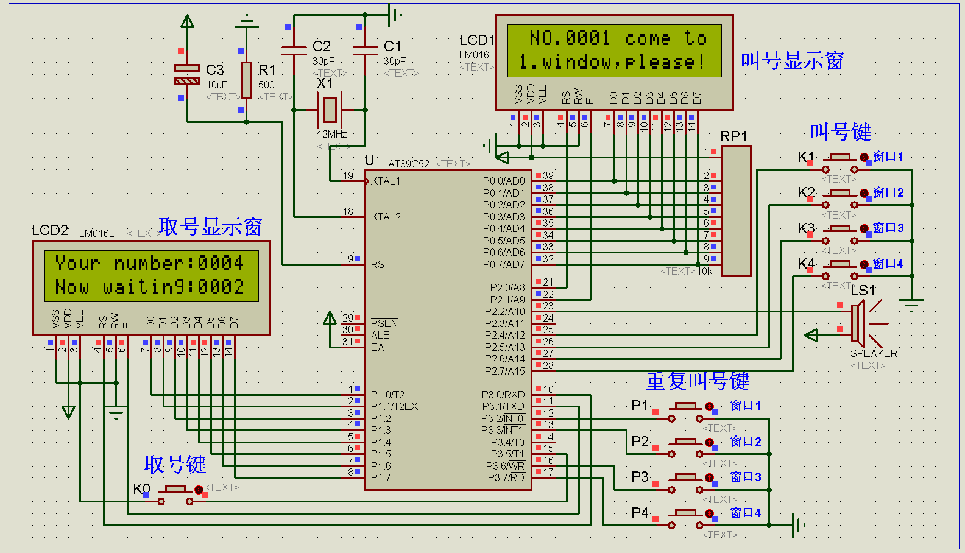Click the P3.7/RD pin label

point(506,477)
